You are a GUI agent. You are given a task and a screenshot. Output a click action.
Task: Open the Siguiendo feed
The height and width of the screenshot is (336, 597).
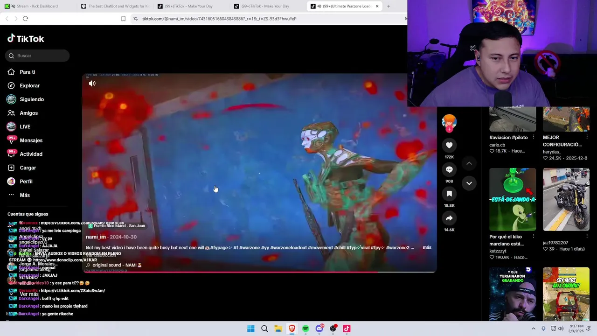pyautogui.click(x=26, y=99)
